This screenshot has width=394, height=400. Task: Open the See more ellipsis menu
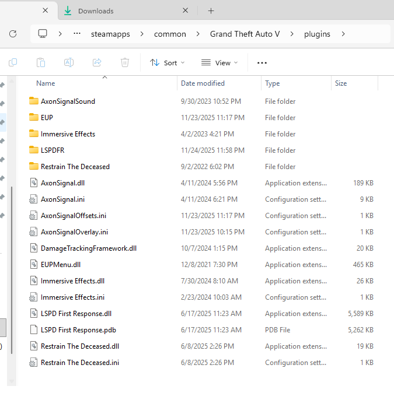262,62
